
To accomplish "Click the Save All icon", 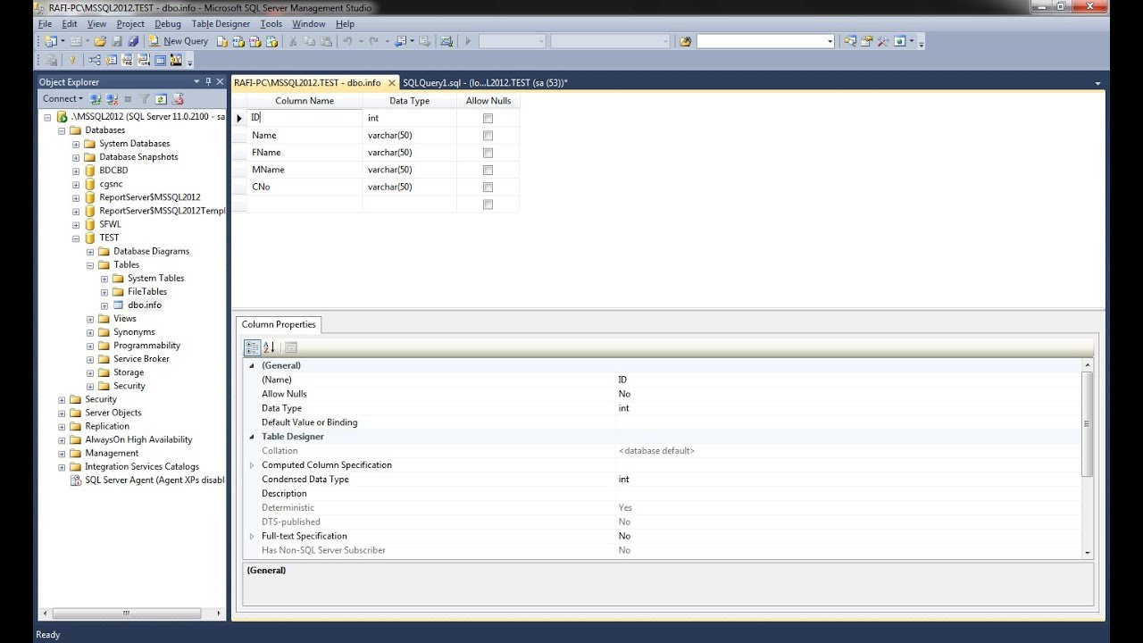I will pyautogui.click(x=133, y=41).
